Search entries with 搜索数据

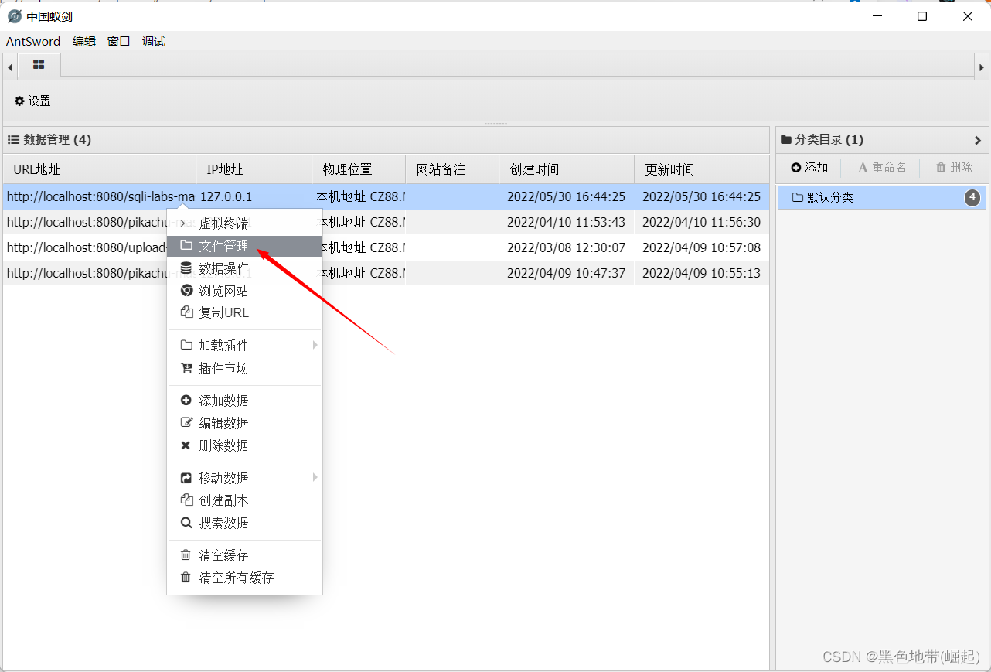coord(224,522)
